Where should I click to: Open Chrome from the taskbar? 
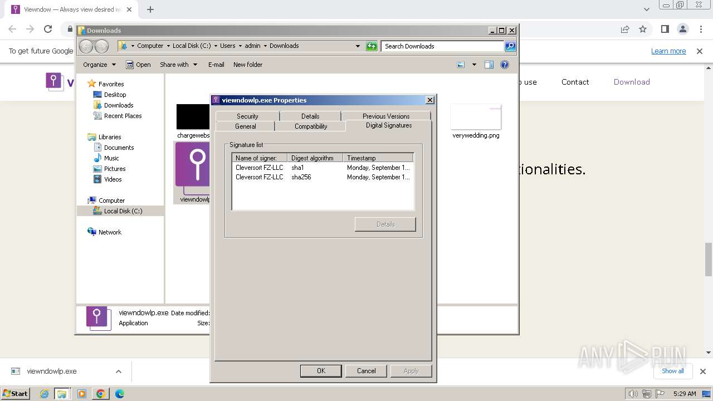pos(100,394)
